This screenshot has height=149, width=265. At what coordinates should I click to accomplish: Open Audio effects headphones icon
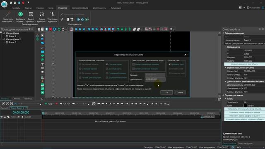41,14
